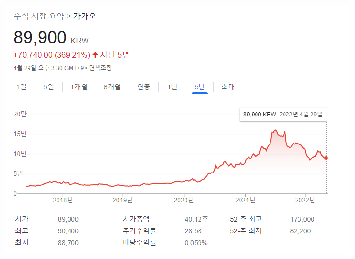The width and height of the screenshot is (355, 259).
Task: Click the 시가 value 89,300
Action: pos(68,219)
